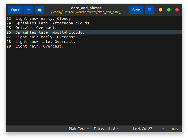
Task: Expand the recent files arrow beside Open
Action: (29, 10)
